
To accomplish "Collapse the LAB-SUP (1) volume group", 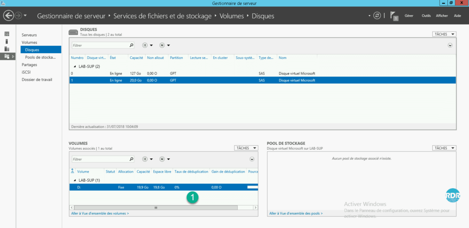I will tap(75, 180).
